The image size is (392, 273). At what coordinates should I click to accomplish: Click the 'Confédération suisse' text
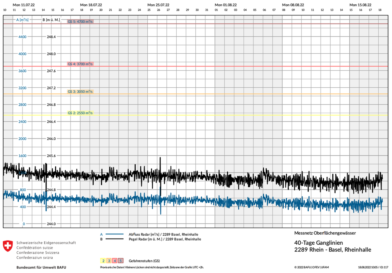[35, 248]
